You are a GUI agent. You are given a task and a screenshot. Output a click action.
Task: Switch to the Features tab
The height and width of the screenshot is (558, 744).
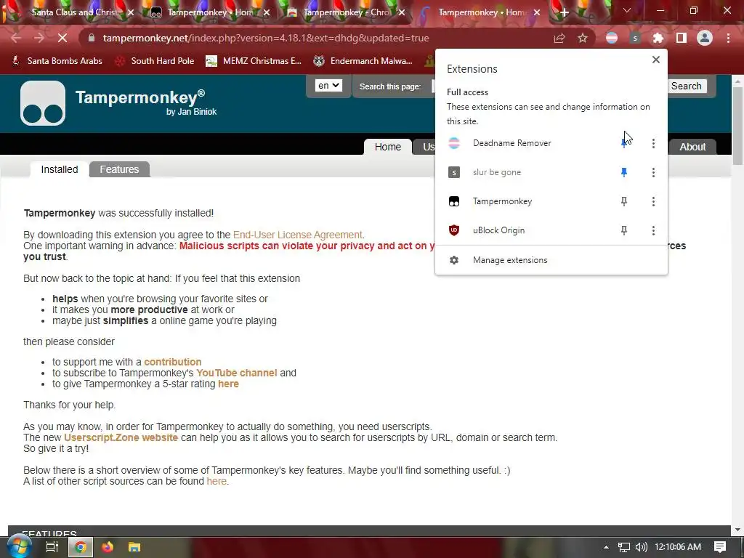point(119,169)
